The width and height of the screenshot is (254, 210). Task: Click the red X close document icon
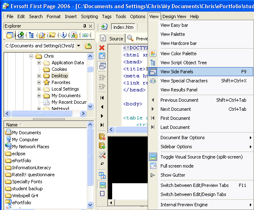coord(102,48)
